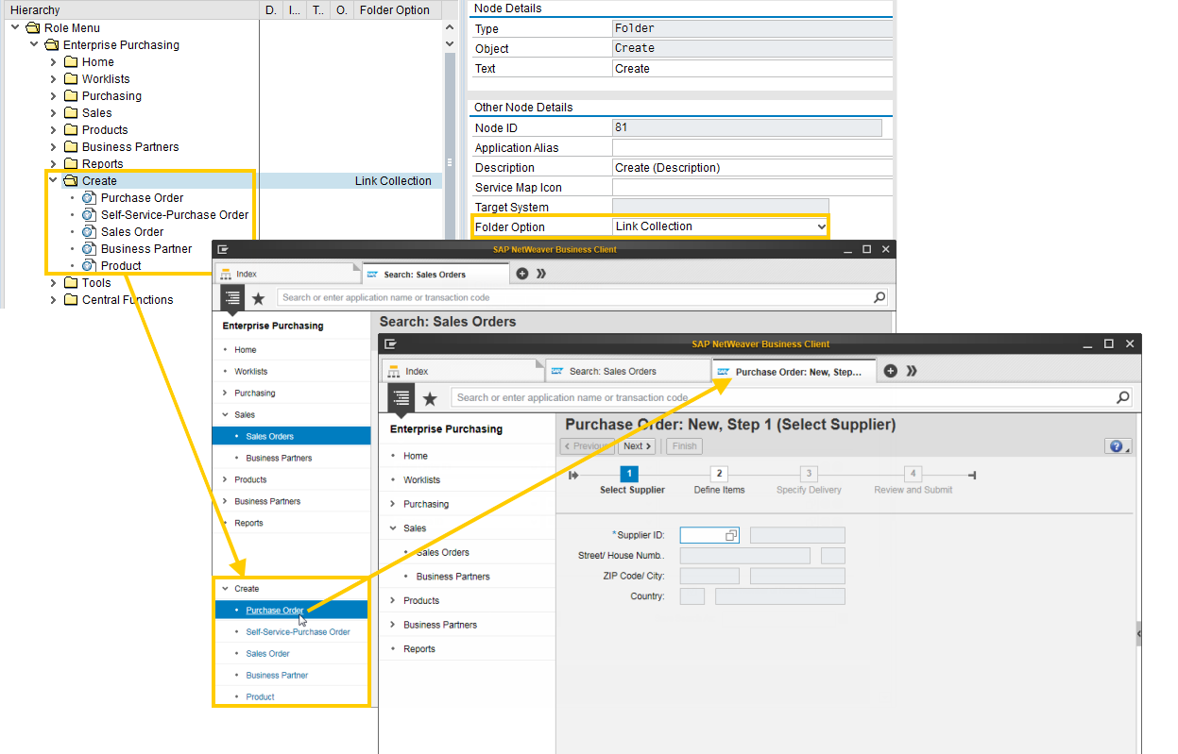Click the Purchase Order transaction icon in hierarchy
The width and height of the screenshot is (1178, 754).
(x=89, y=198)
